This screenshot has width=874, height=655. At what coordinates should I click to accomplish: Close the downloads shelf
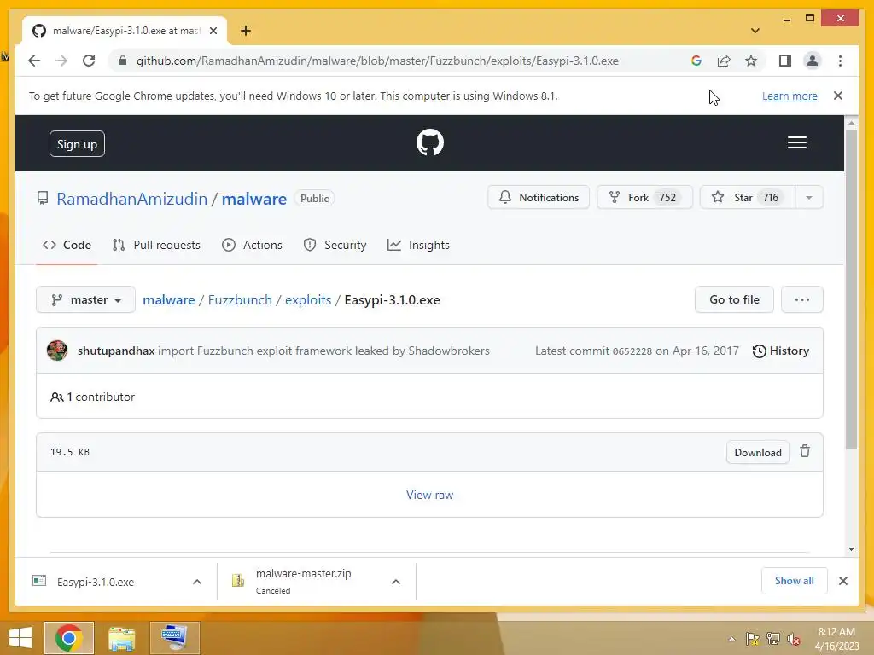tap(842, 581)
